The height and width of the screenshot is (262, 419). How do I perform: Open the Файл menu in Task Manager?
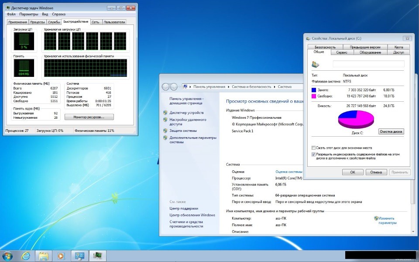11,14
